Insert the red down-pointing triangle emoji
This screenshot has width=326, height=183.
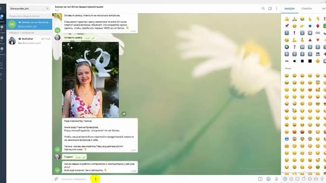(318, 40)
